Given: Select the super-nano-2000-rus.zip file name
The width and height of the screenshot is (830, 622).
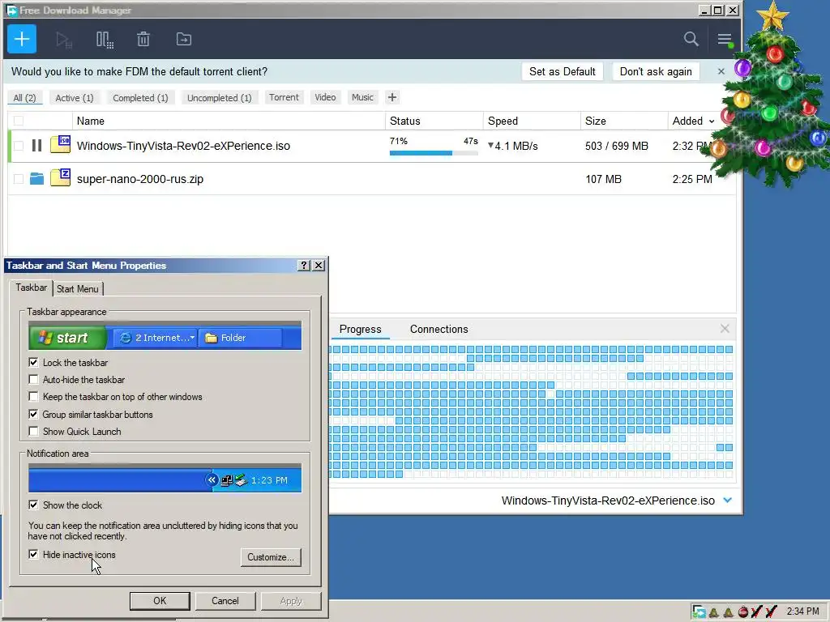Looking at the screenshot, I should pos(139,179).
